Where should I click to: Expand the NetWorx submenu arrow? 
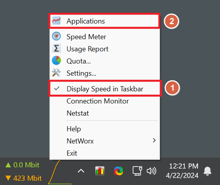pyautogui.click(x=154, y=140)
